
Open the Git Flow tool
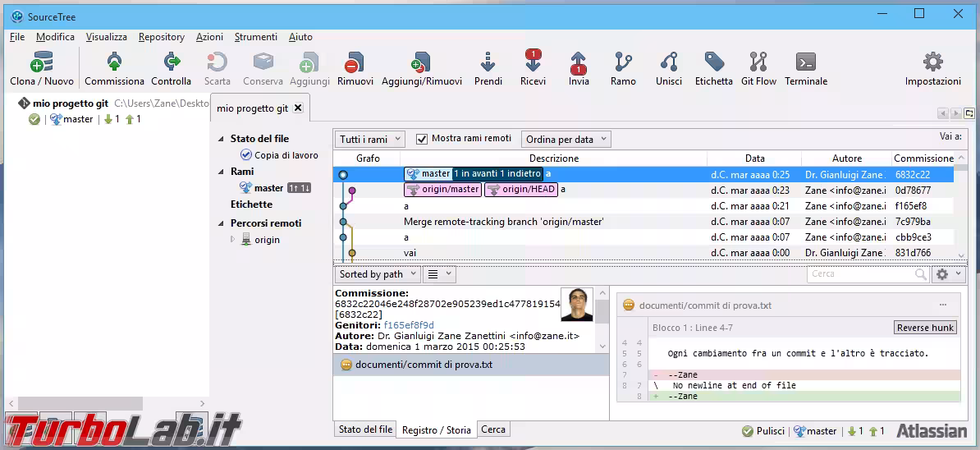[x=758, y=63]
